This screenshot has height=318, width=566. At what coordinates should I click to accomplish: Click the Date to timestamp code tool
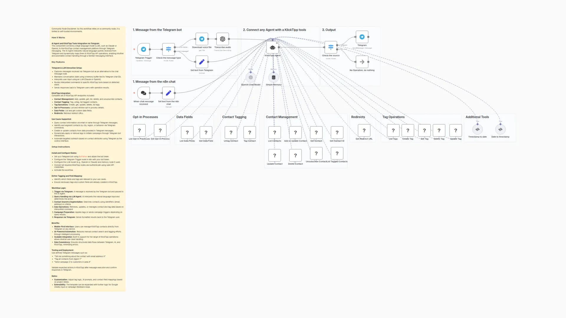point(500,130)
